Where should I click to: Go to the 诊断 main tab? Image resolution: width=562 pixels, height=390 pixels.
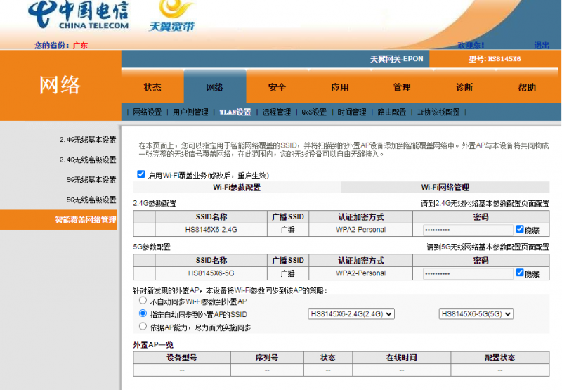point(464,88)
